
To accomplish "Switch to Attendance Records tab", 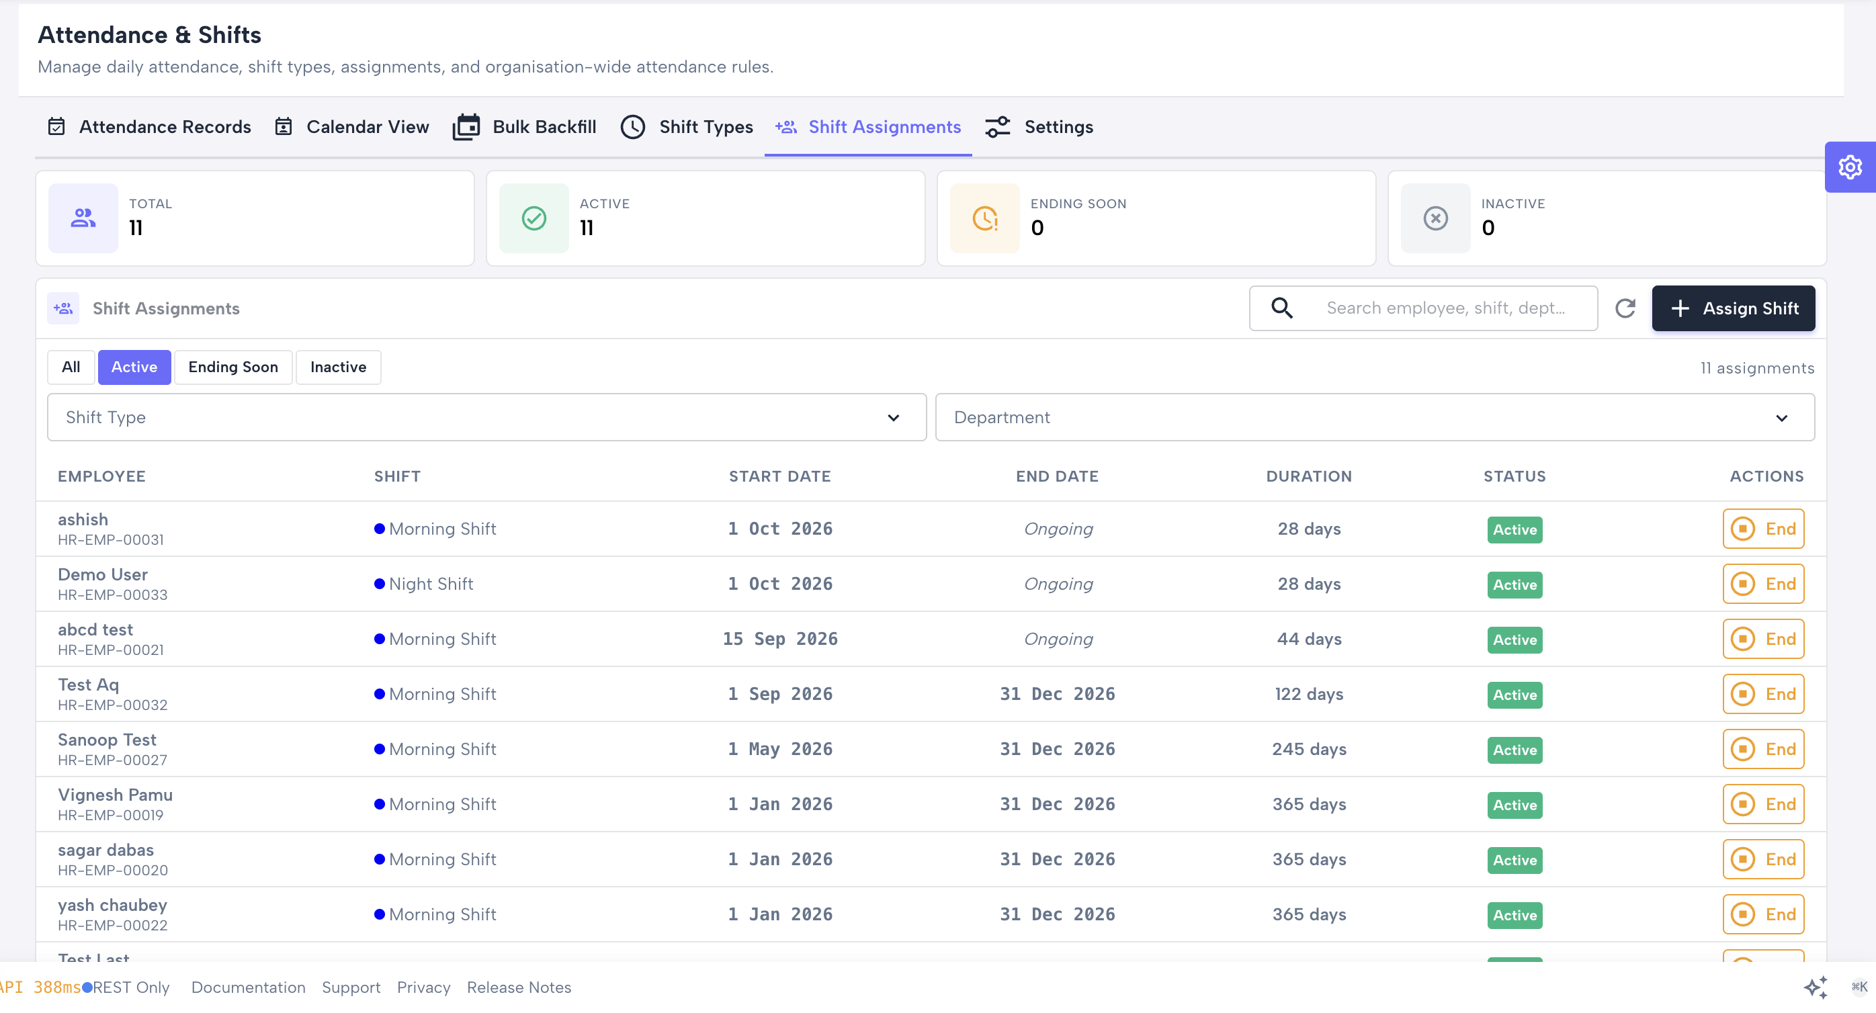I will coord(149,127).
